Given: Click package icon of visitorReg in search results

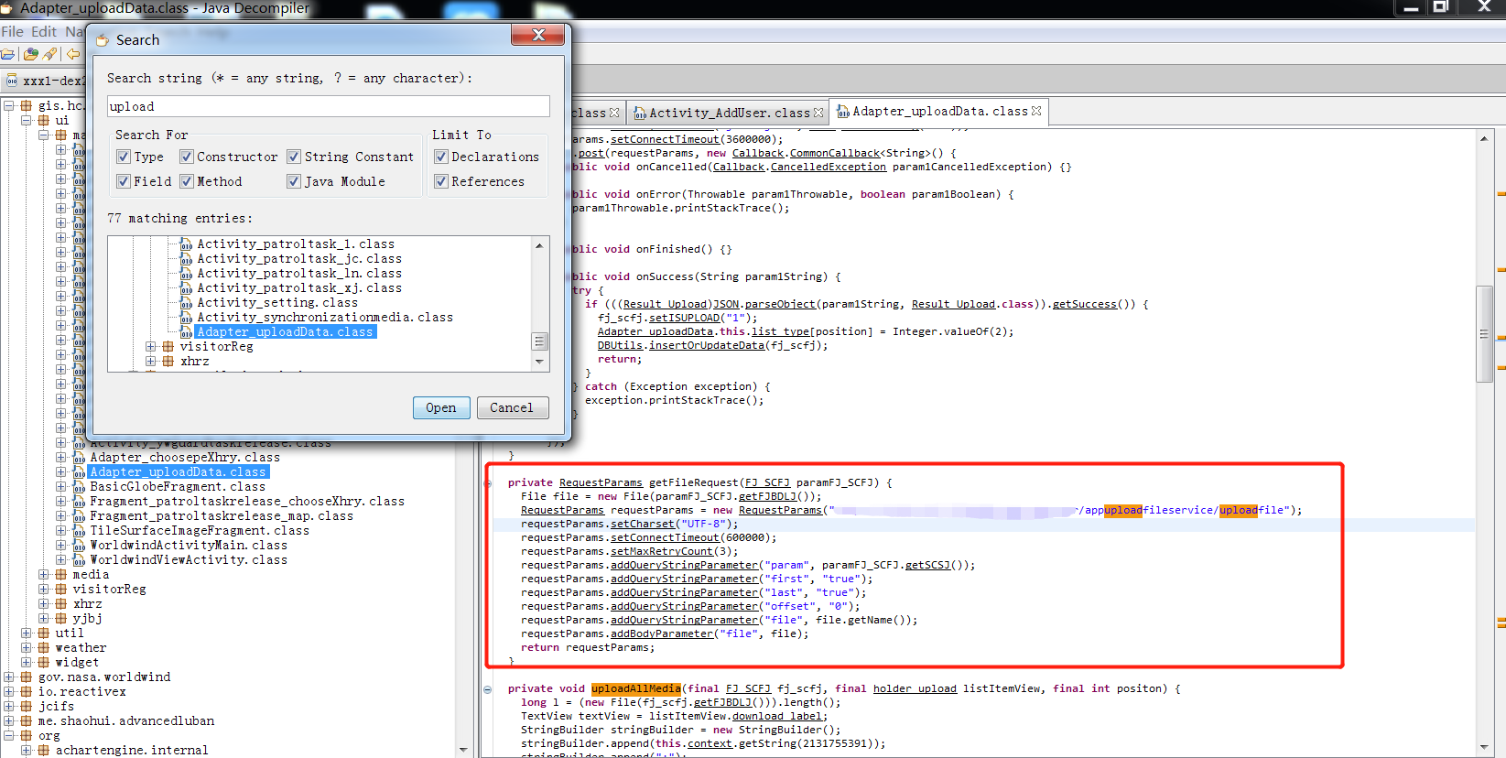Looking at the screenshot, I should click(x=168, y=347).
